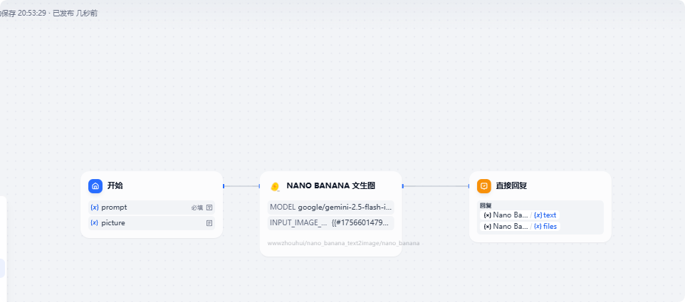The height and width of the screenshot is (302, 685).
Task: Click the type icon at right of picture row
Action: [x=209, y=223]
